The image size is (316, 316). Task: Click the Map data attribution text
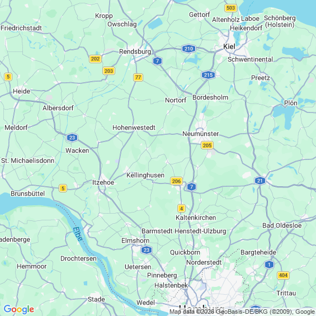(x=242, y=312)
